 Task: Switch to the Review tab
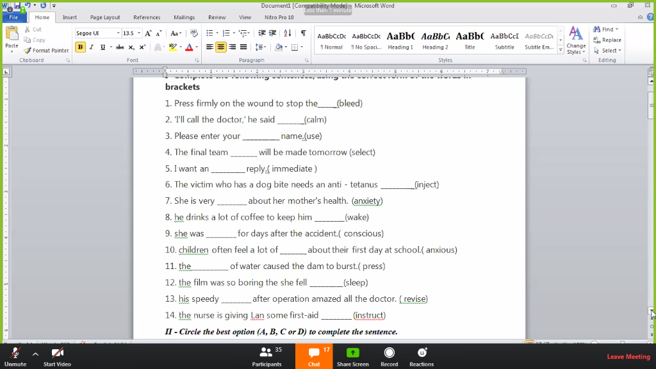click(x=217, y=17)
